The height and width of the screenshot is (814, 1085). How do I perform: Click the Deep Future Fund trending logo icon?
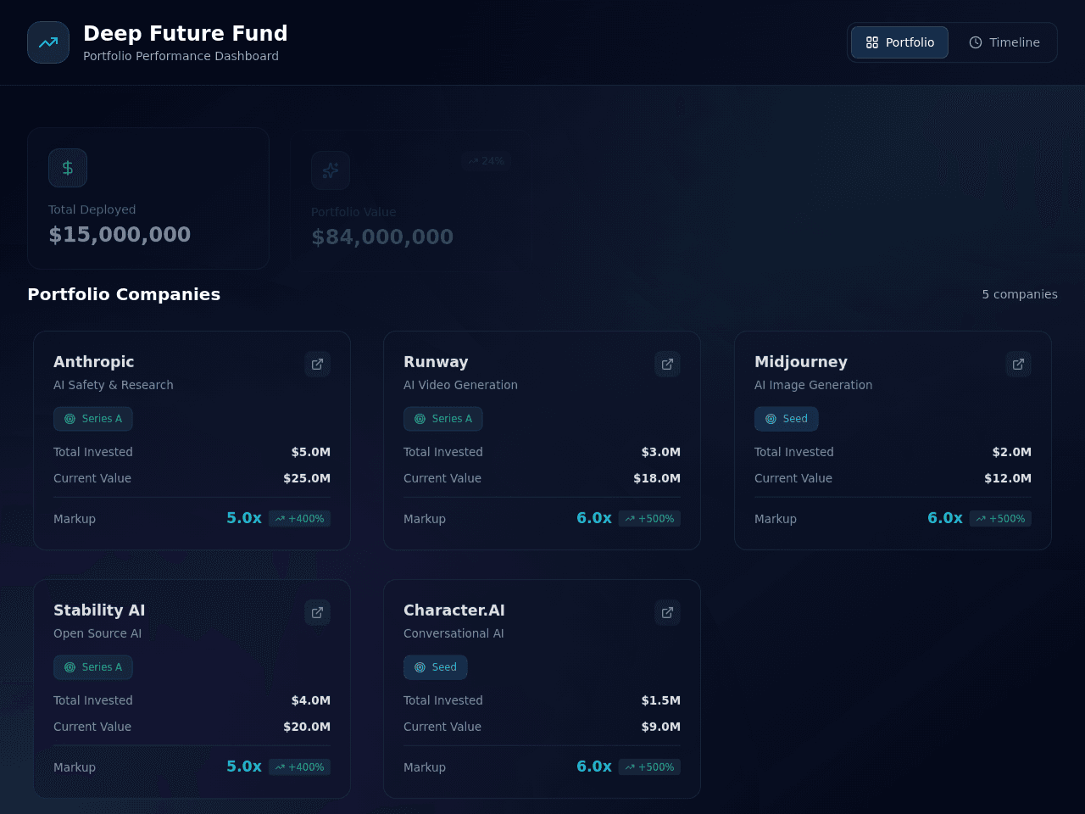48,42
